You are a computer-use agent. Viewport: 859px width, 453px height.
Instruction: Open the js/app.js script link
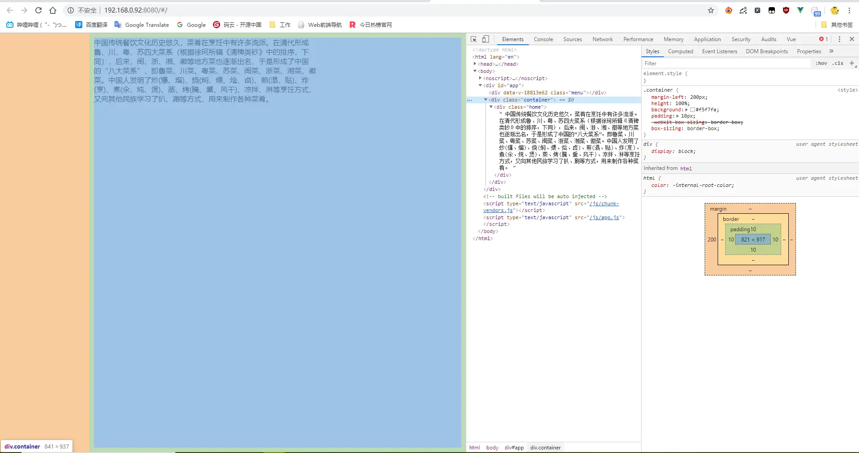604,217
